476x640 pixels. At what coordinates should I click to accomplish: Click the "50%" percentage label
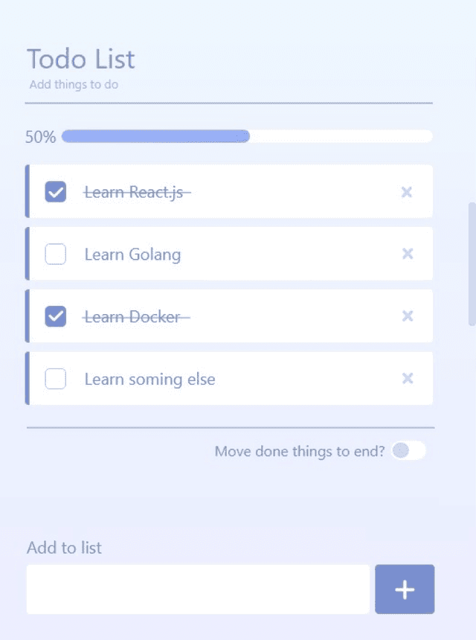pyautogui.click(x=39, y=136)
